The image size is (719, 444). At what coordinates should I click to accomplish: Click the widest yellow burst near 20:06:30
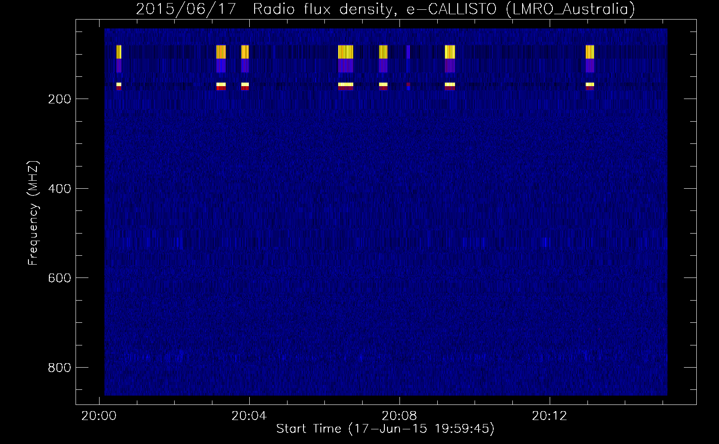346,52
